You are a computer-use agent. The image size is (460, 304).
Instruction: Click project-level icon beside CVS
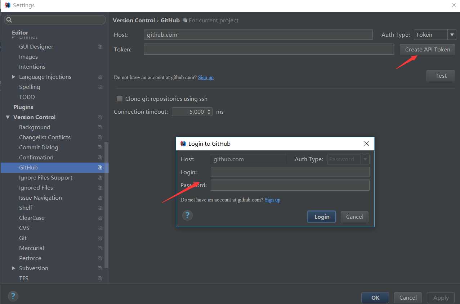(100, 228)
